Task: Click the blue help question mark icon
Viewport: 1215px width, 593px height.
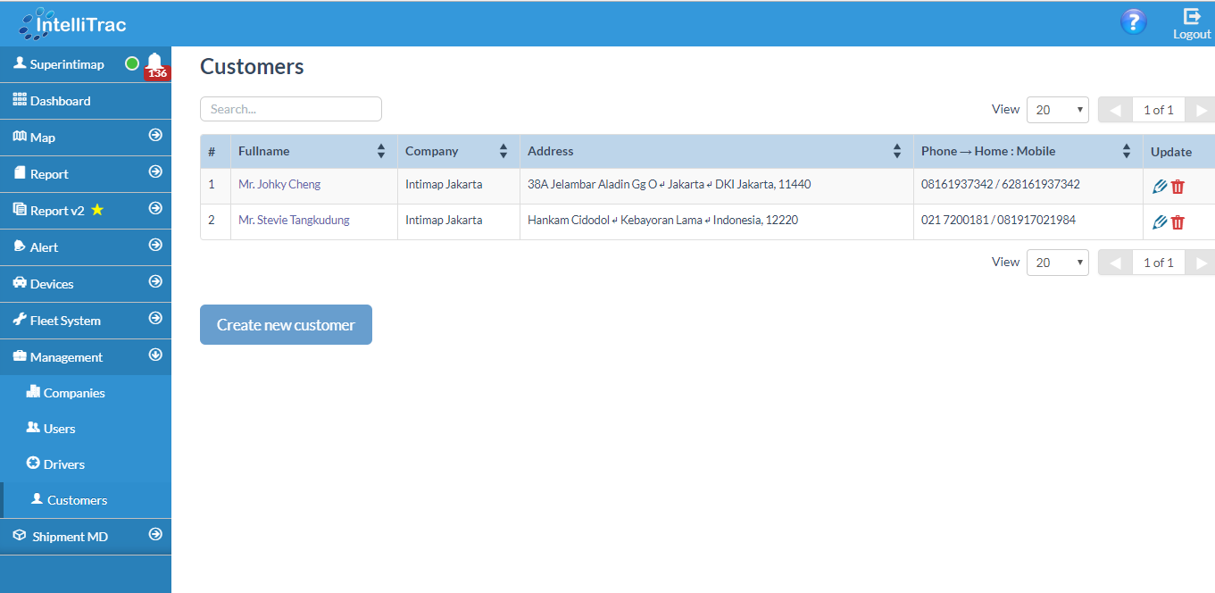Action: click(x=1133, y=21)
